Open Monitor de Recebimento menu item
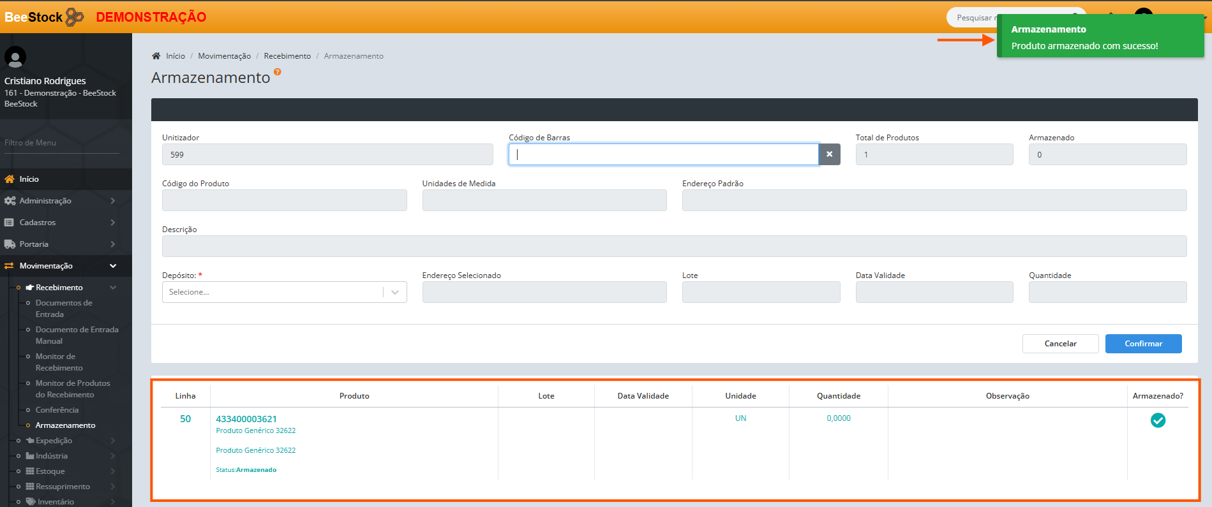This screenshot has height=507, width=1212. [59, 362]
